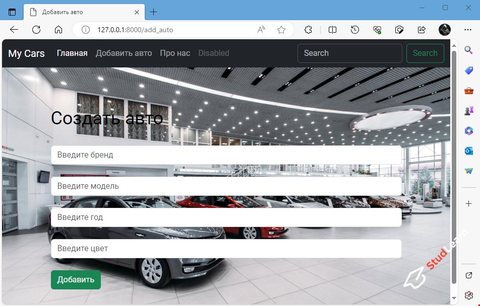Open web capture screenshot tool
This screenshot has height=306, width=480.
coord(399,30)
